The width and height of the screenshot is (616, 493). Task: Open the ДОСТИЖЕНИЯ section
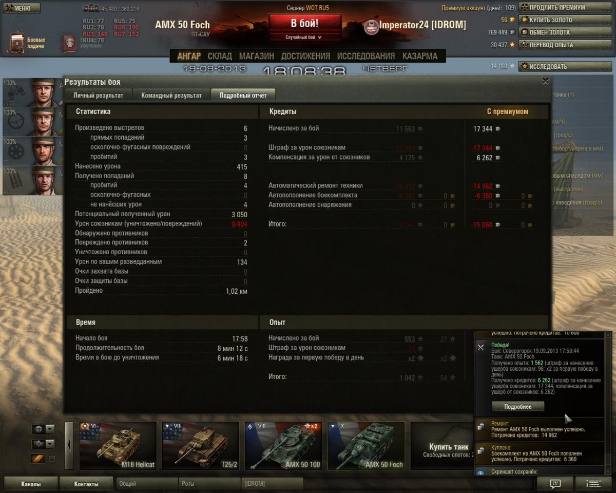[305, 56]
